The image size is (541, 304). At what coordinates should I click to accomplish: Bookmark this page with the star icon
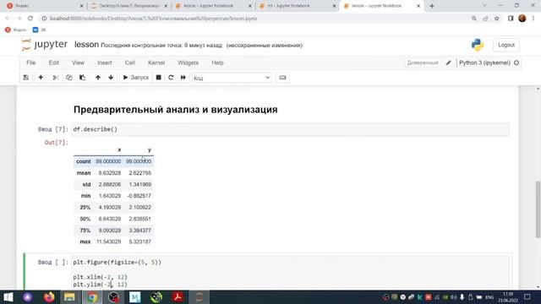(496, 19)
